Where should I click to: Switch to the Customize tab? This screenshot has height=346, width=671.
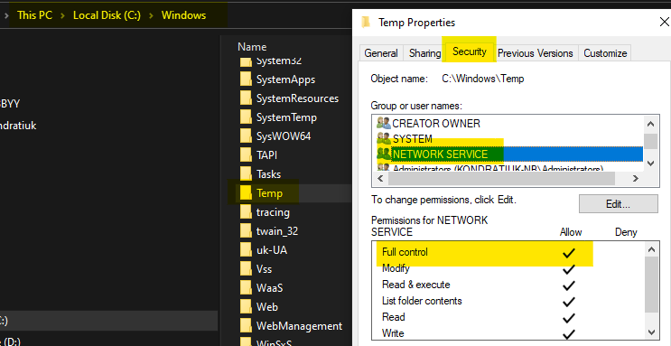pyautogui.click(x=605, y=53)
